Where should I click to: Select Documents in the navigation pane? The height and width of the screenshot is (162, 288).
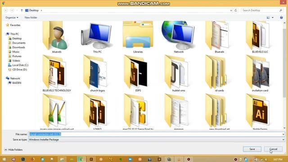coord(17,43)
